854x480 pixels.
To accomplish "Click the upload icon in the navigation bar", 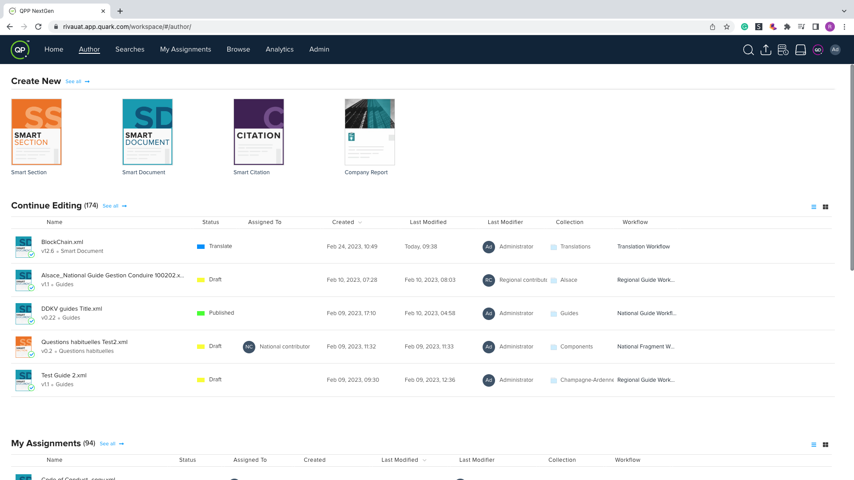I will [x=766, y=50].
